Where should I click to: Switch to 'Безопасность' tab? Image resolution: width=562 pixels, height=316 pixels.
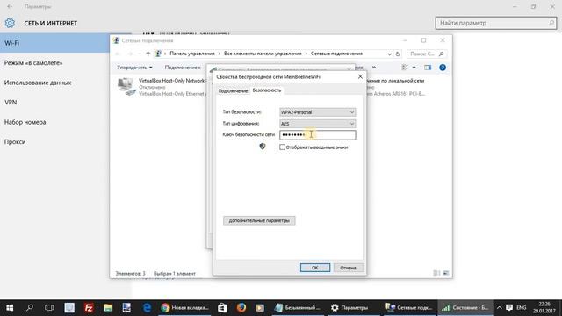point(267,90)
